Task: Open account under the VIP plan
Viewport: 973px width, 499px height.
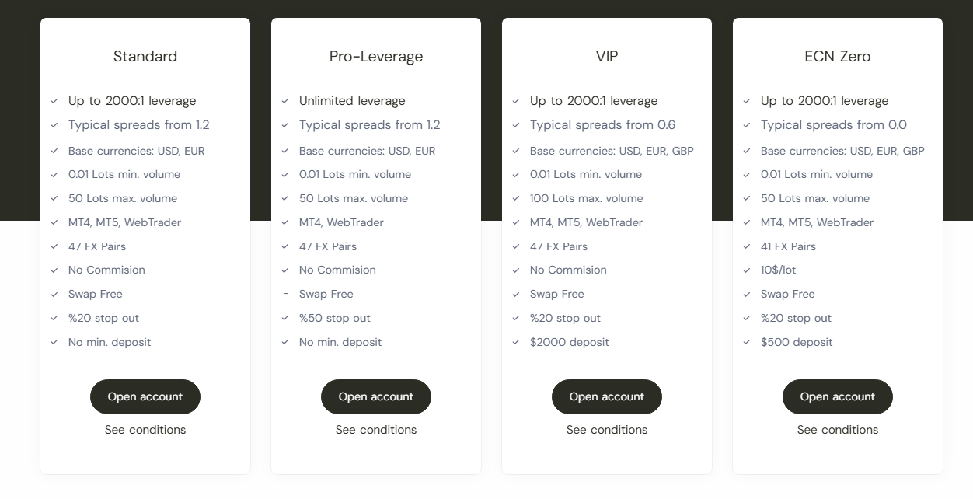Action: [607, 396]
